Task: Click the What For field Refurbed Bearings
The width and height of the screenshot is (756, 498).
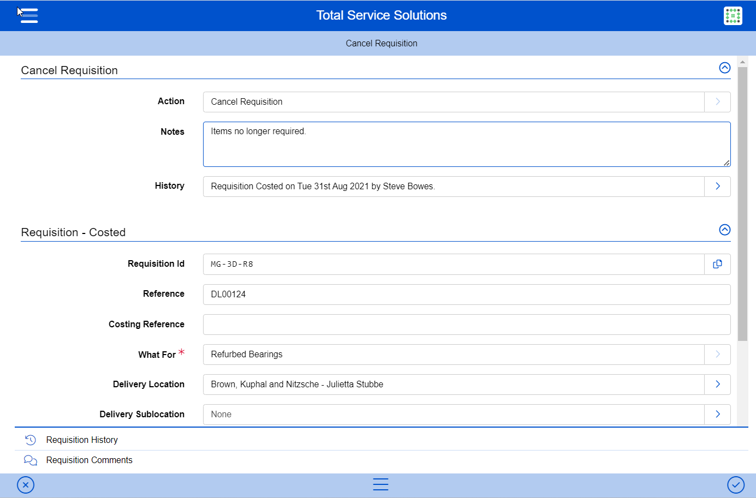Action: pyautogui.click(x=454, y=355)
